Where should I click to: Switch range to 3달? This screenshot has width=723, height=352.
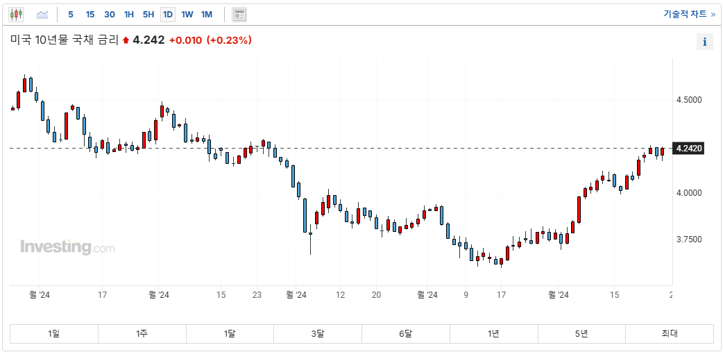pos(318,334)
